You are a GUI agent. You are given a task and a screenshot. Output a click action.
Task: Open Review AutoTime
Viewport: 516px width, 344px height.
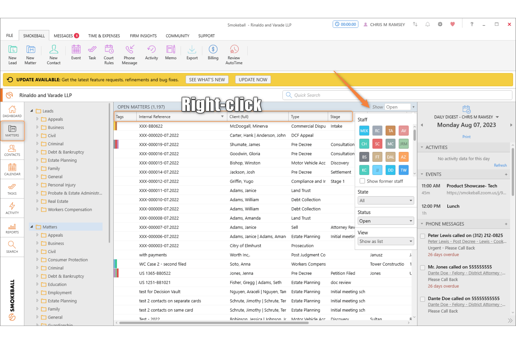tap(234, 55)
